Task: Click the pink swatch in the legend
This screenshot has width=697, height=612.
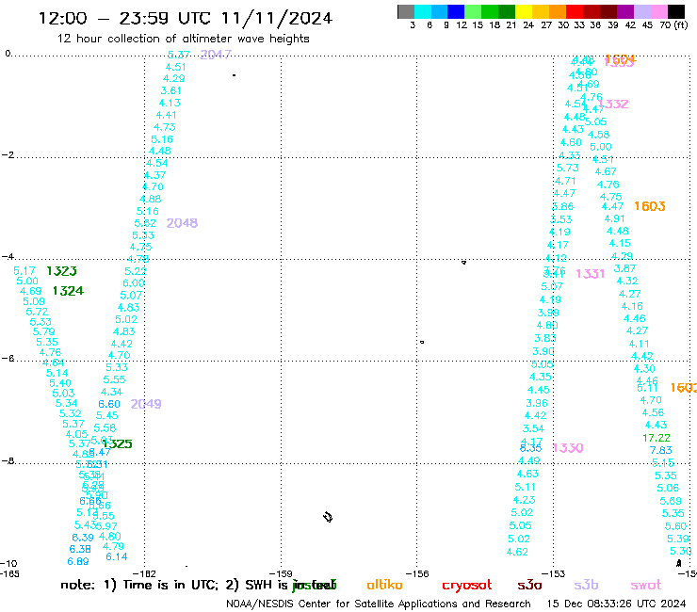Action: tap(659, 11)
